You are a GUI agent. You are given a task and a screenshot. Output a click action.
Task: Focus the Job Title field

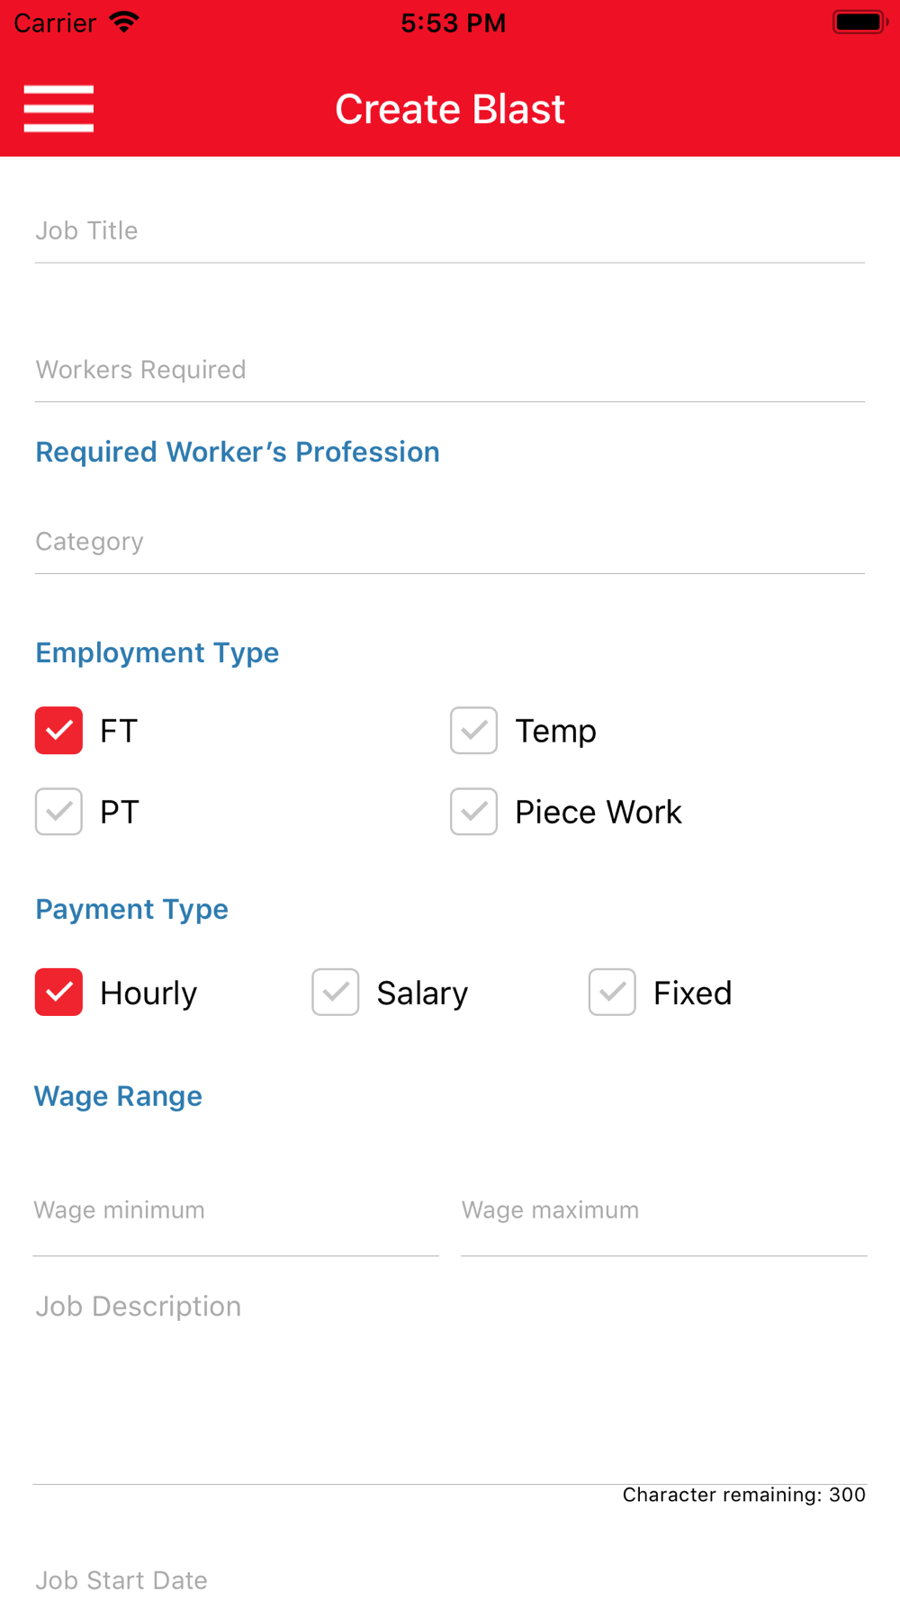pos(450,231)
